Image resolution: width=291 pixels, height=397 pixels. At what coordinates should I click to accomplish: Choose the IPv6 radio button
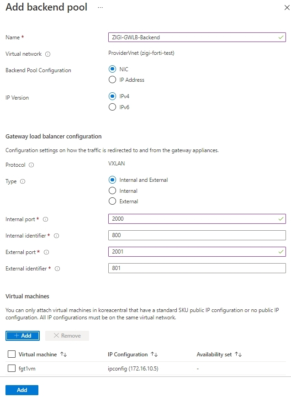112,107
